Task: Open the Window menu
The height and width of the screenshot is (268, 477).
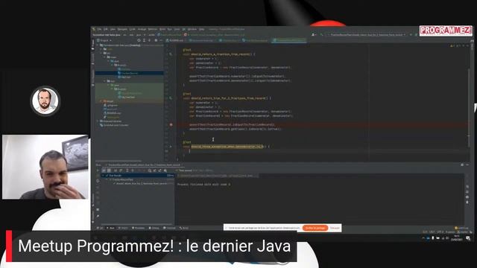Action: (192, 29)
